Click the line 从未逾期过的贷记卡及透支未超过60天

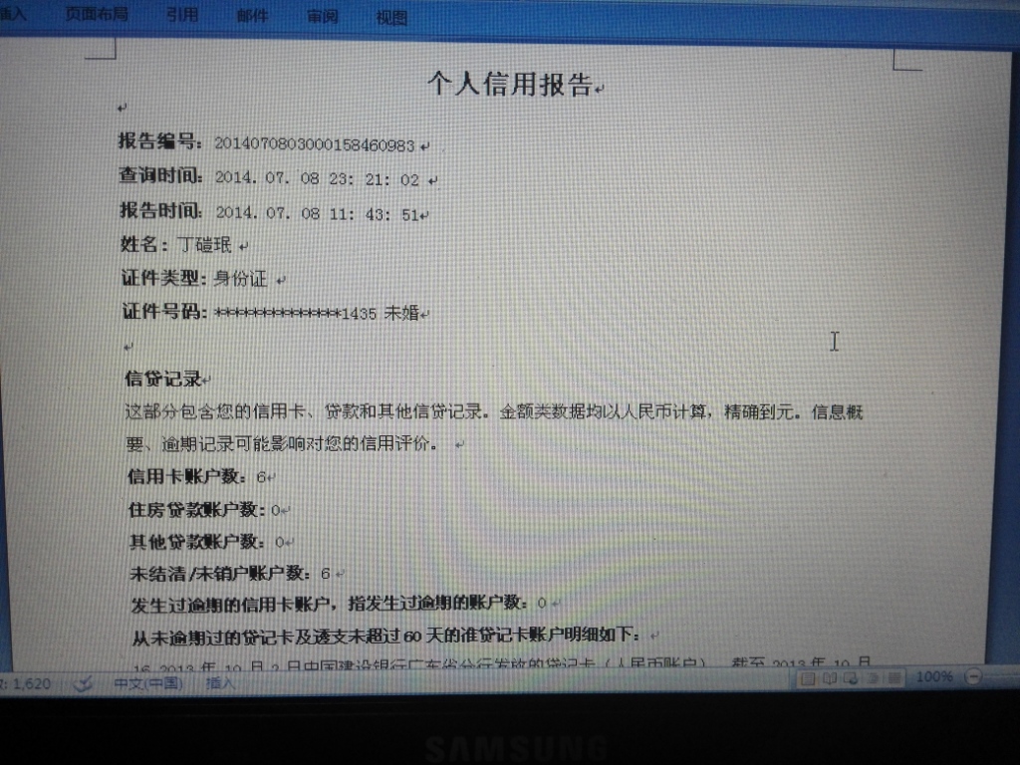tap(386, 636)
